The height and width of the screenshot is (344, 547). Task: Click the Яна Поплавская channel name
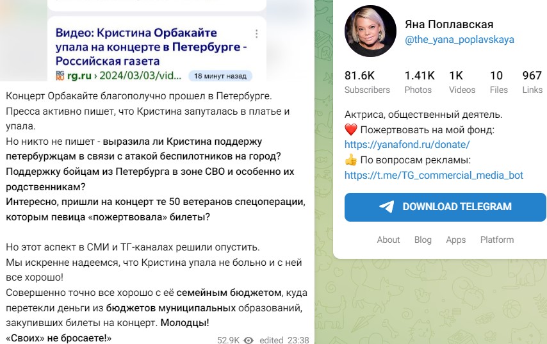449,24
